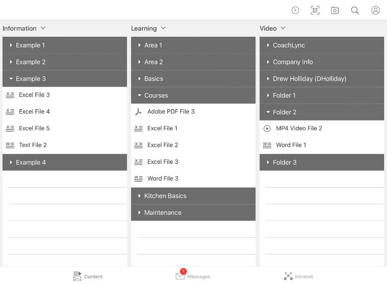387x284 pixels.
Task: Expand the Example 1 folder
Action: click(65, 45)
